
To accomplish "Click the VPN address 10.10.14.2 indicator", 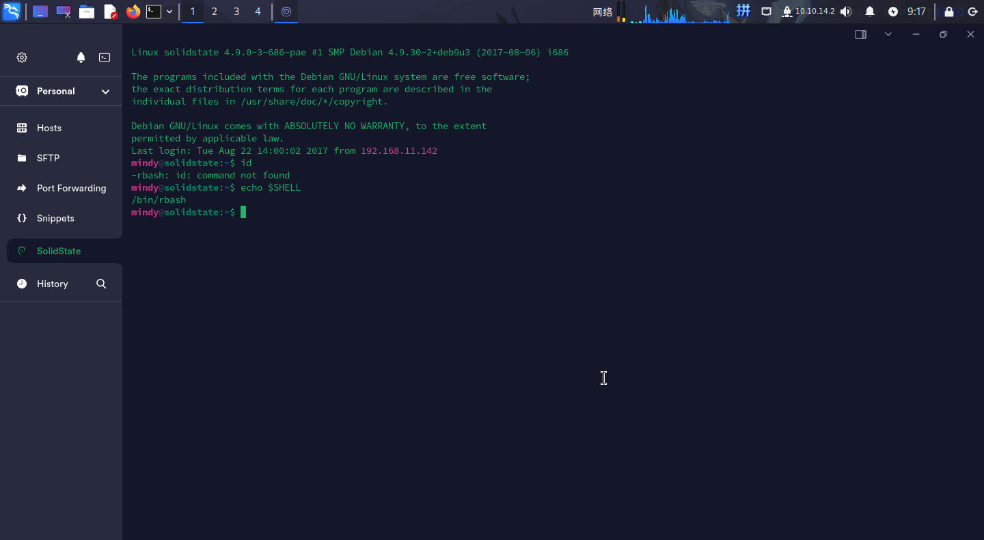I will point(808,12).
